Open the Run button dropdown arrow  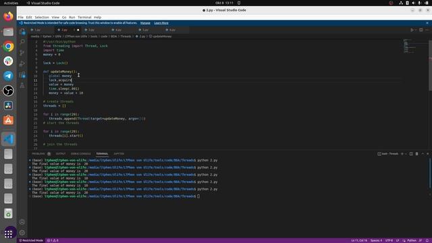coord(416,30)
